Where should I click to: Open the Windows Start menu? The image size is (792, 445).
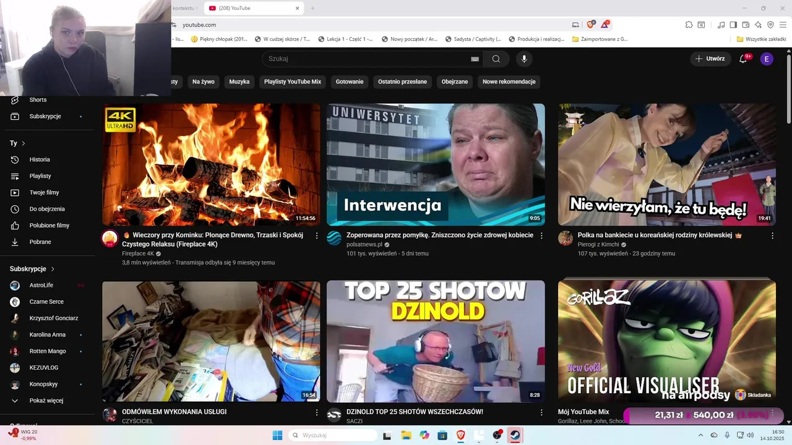point(277,435)
